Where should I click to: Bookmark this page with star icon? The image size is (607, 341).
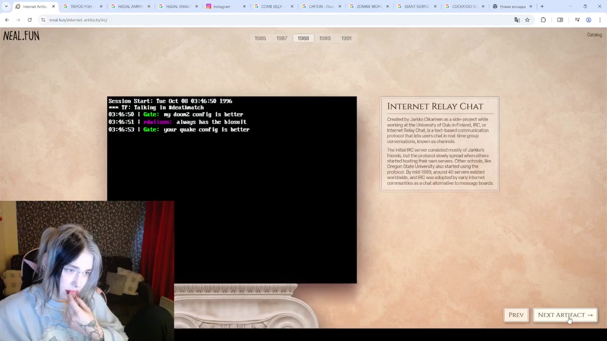pos(527,20)
